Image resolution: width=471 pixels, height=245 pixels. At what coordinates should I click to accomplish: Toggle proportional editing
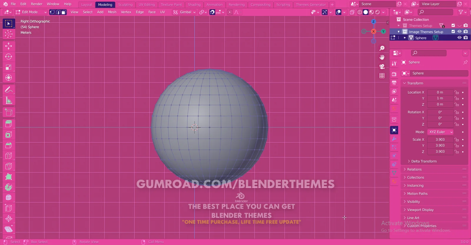click(x=230, y=12)
